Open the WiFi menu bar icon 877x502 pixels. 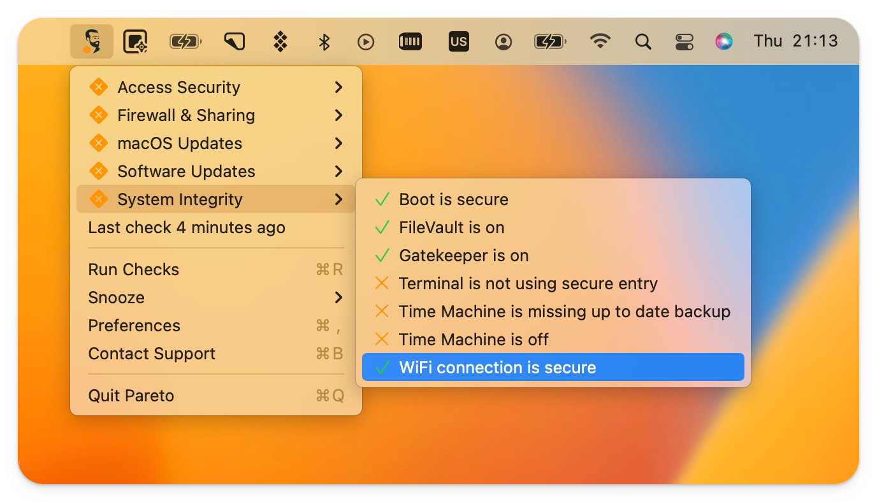[x=600, y=42]
